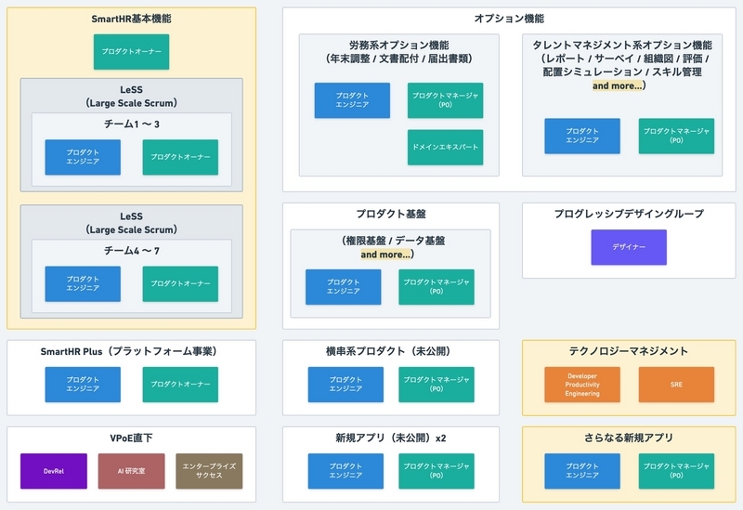Click 'and more...' under プロダクト基盤
This screenshot has height=510, width=743.
(x=385, y=255)
